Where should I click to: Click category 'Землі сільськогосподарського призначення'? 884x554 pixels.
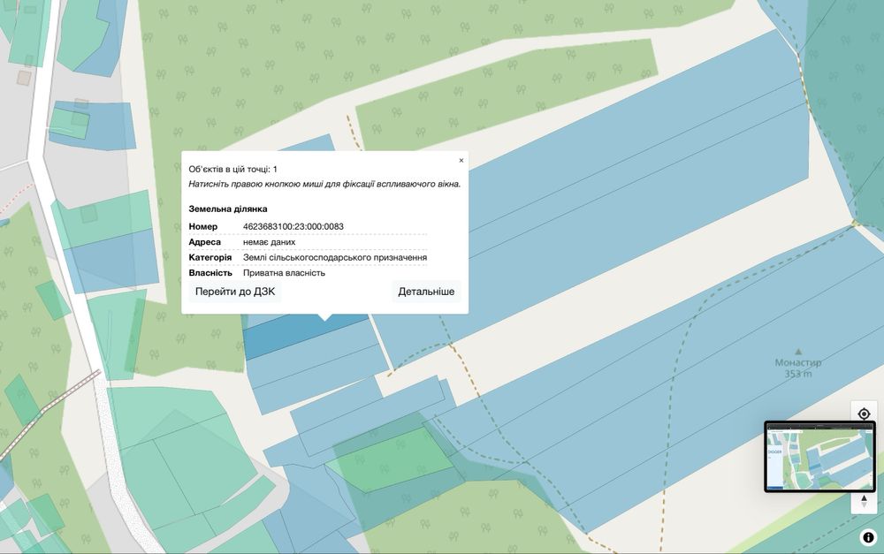pyautogui.click(x=335, y=257)
